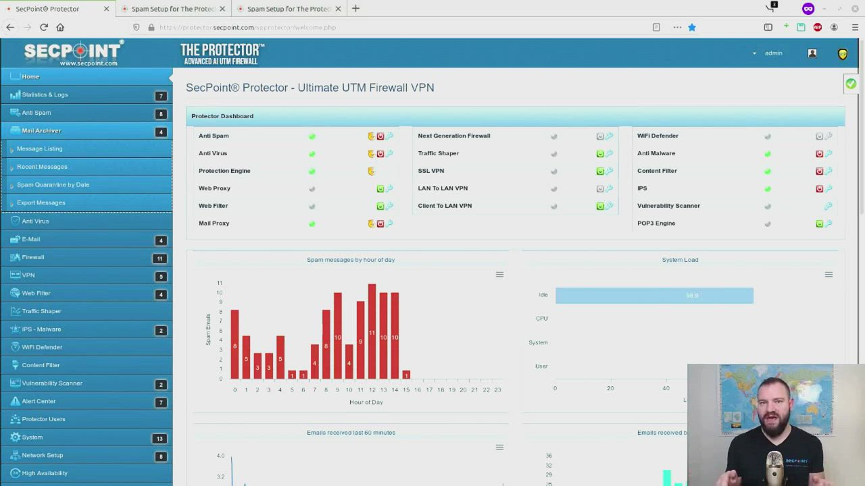Go to Home in the sidebar
The height and width of the screenshot is (486, 865).
(x=30, y=76)
